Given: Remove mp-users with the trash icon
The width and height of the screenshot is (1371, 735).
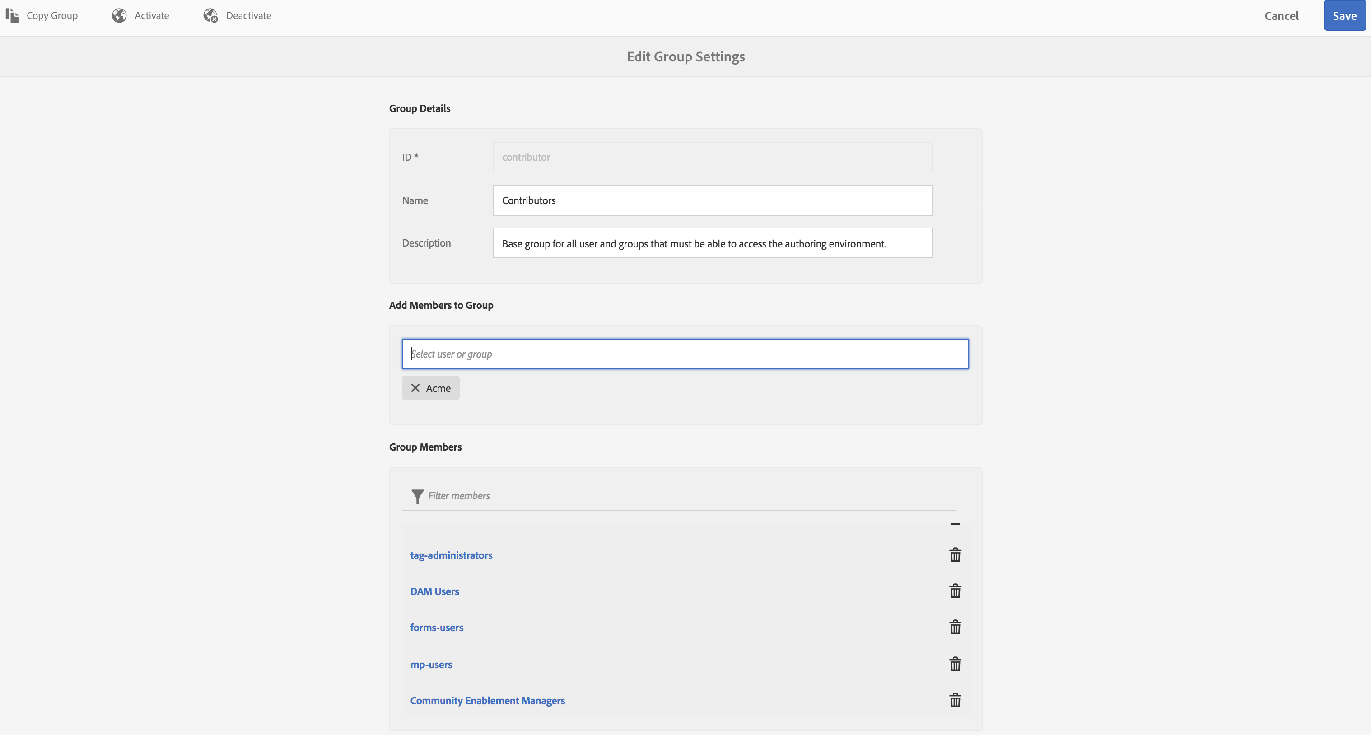Looking at the screenshot, I should pos(955,664).
